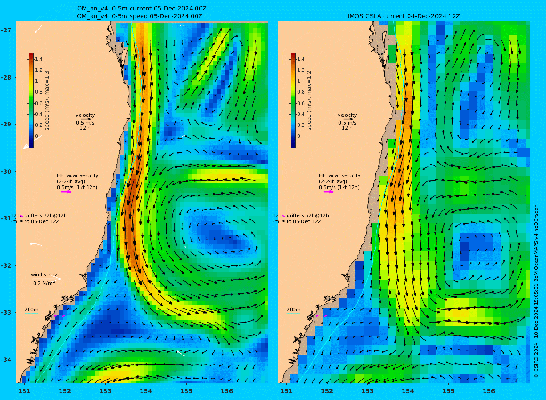This screenshot has width=546, height=400.
Task: Click left map '12 h' velocity scale text
Action: point(85,128)
